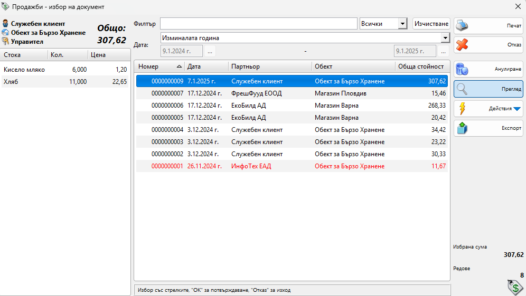The image size is (526, 296).
Task: Click the lightning bolt Действия icon
Action: coord(462,109)
